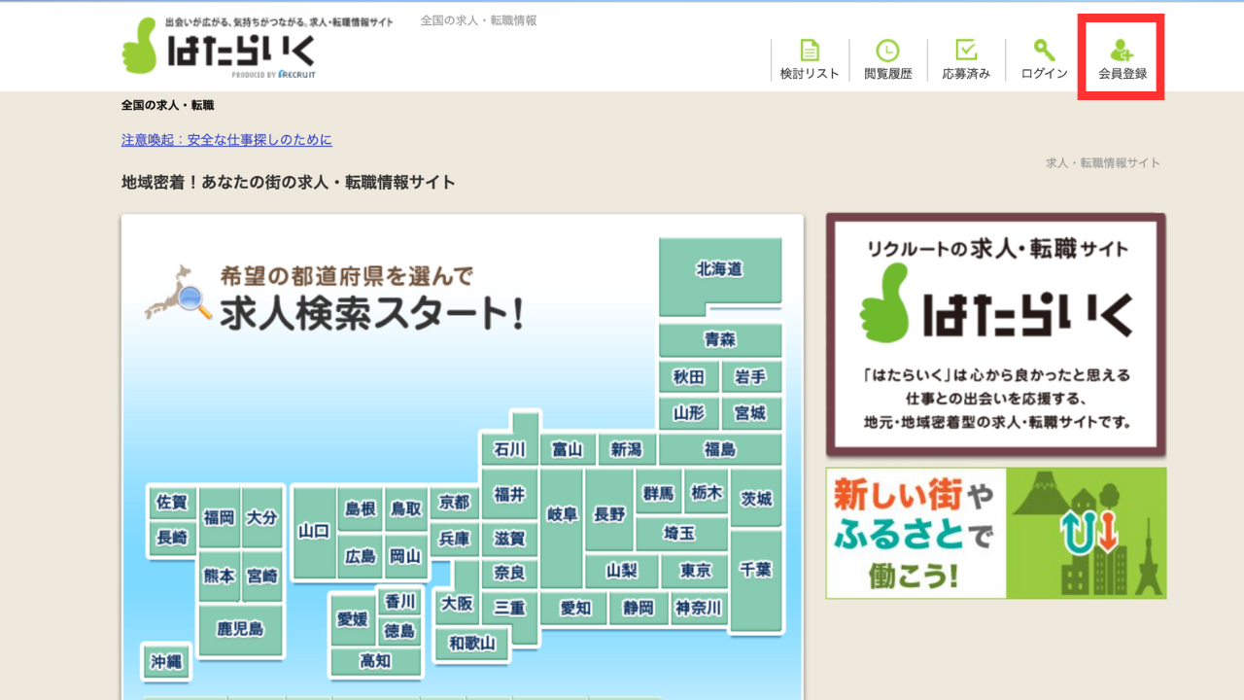Select 奈良 prefecture
The width and height of the screenshot is (1244, 700).
point(510,573)
